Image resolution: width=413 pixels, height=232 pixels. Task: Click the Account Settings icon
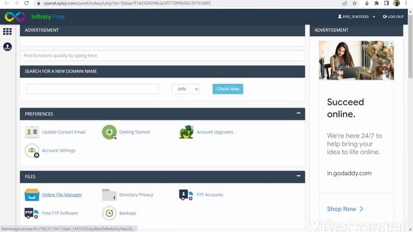[x=32, y=150]
